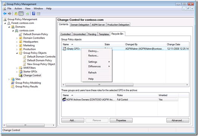The height and width of the screenshot is (136, 198).
Task: Click the Add... button
Action: [x=73, y=120]
